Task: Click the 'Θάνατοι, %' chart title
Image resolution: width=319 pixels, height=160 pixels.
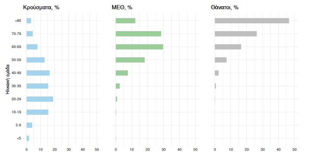Action: pos(224,7)
